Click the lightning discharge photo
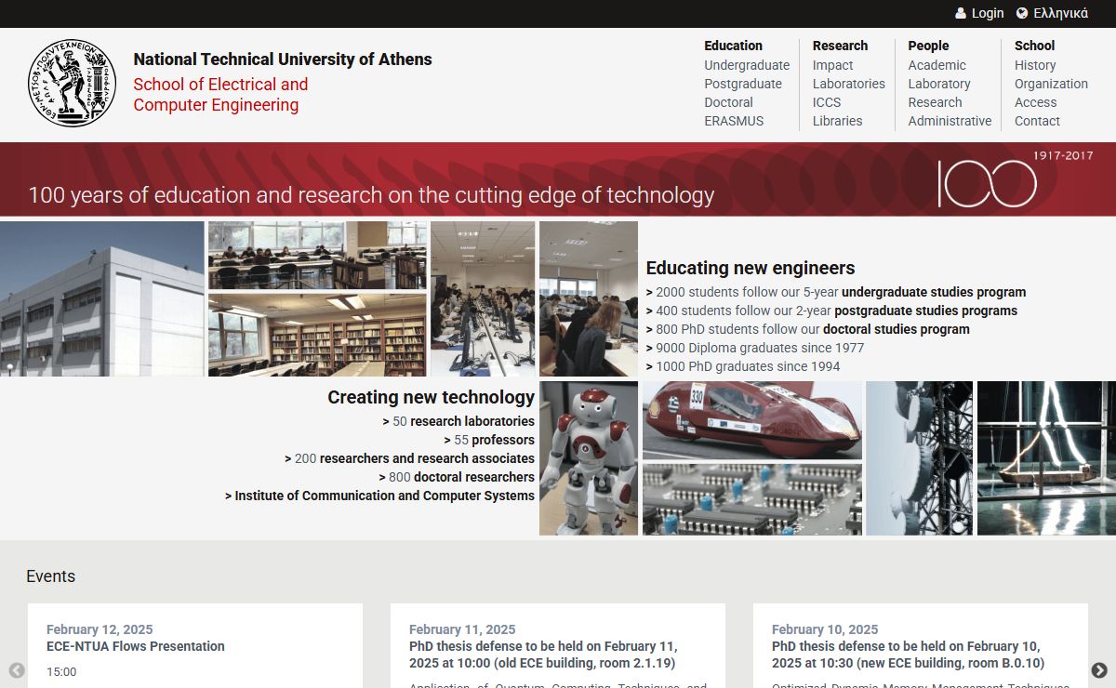 pos(1046,458)
